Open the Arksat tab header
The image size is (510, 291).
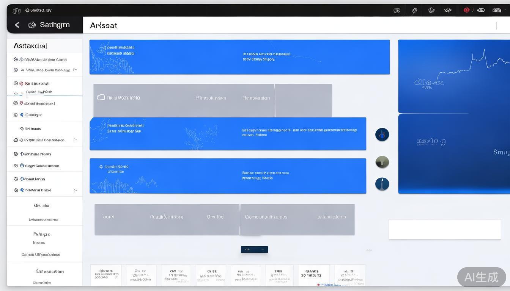pos(104,25)
